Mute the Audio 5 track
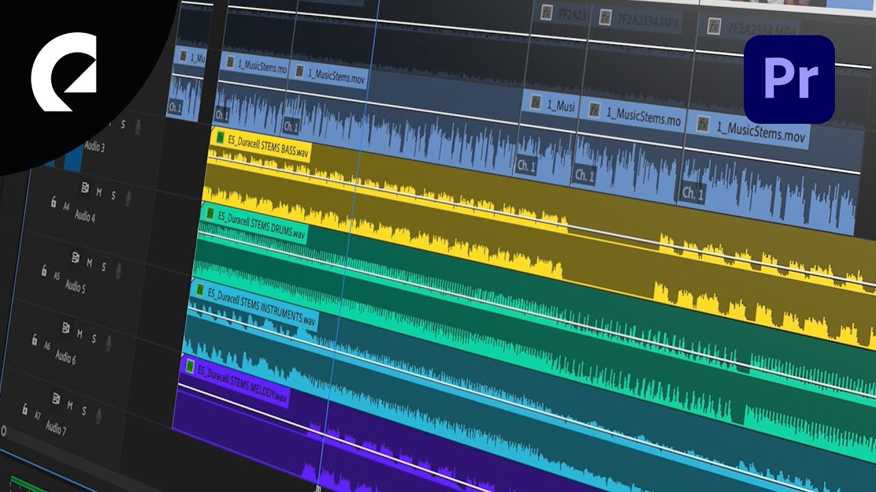876x492 pixels. pos(89,262)
